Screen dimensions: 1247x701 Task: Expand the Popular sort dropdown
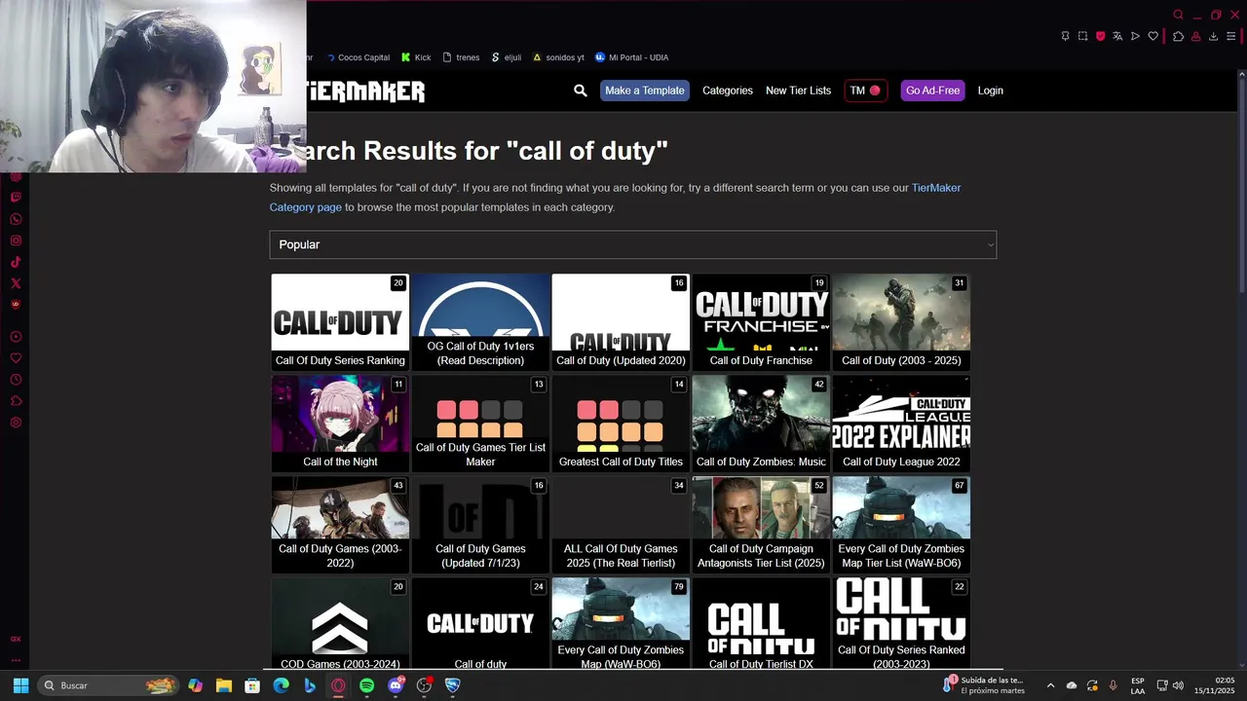tap(633, 244)
